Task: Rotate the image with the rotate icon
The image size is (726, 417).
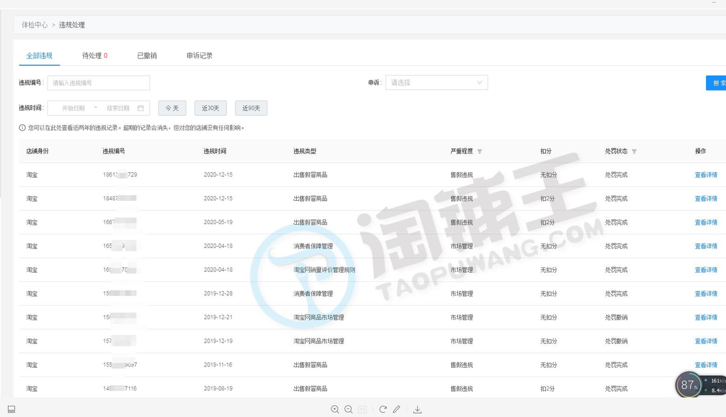Action: 383,409
